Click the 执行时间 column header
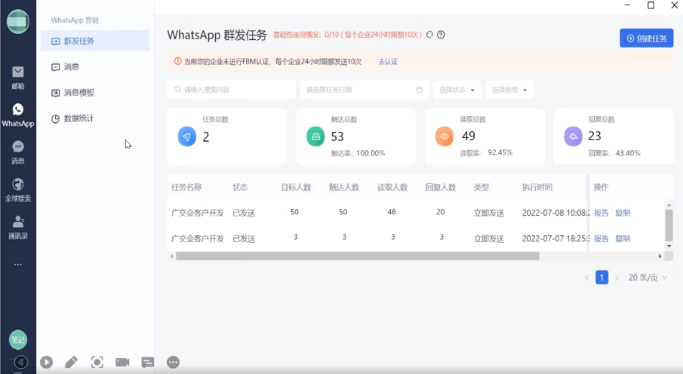The height and width of the screenshot is (374, 683). tap(537, 187)
